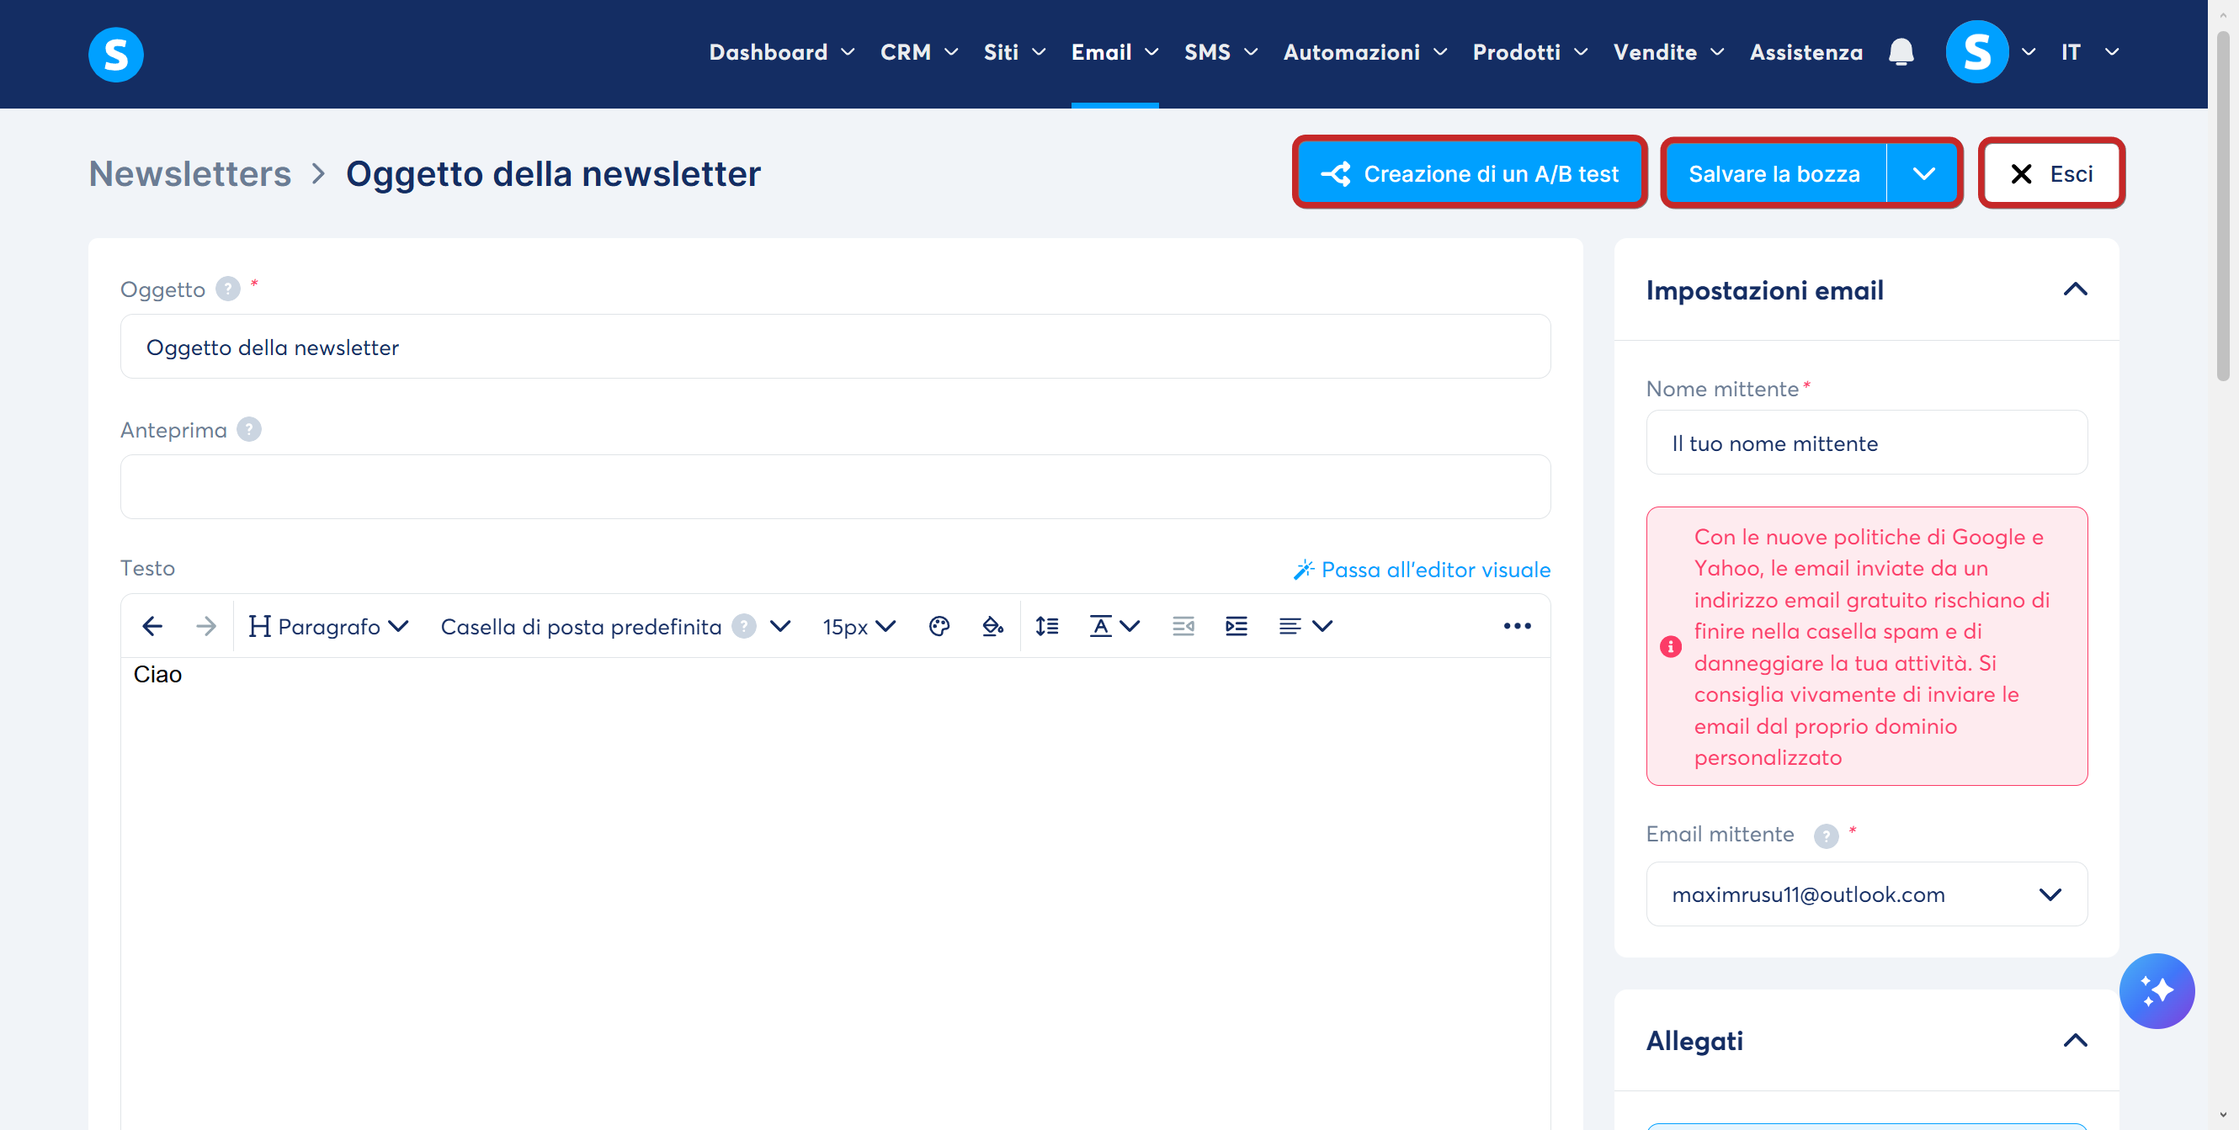Screen dimensions: 2239x1130
Task: Open the Dashboard menu
Action: point(781,52)
